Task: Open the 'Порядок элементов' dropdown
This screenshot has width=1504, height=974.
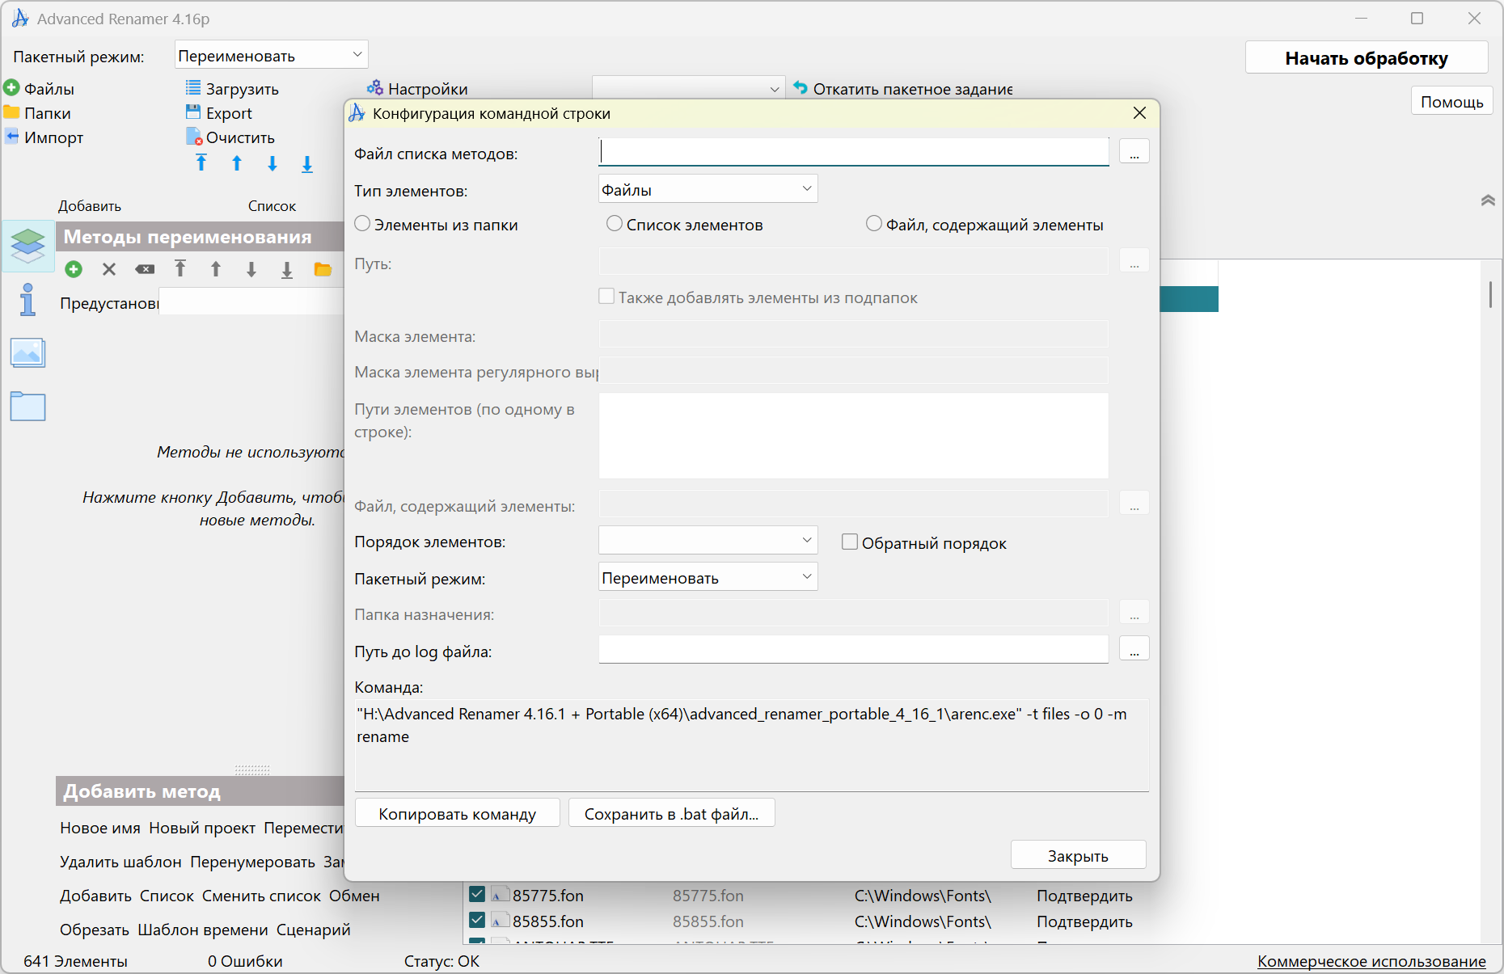Action: 708,540
